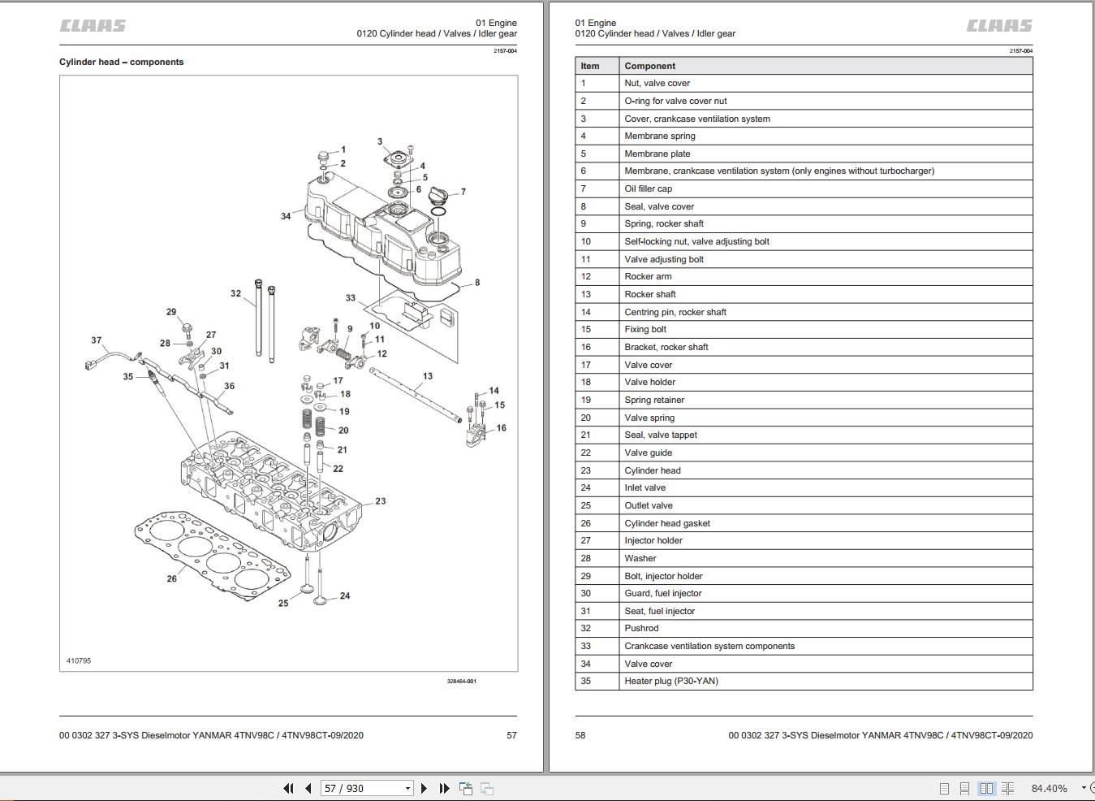
Task: Select the 'Guard, fuel injector' row
Action: click(804, 593)
